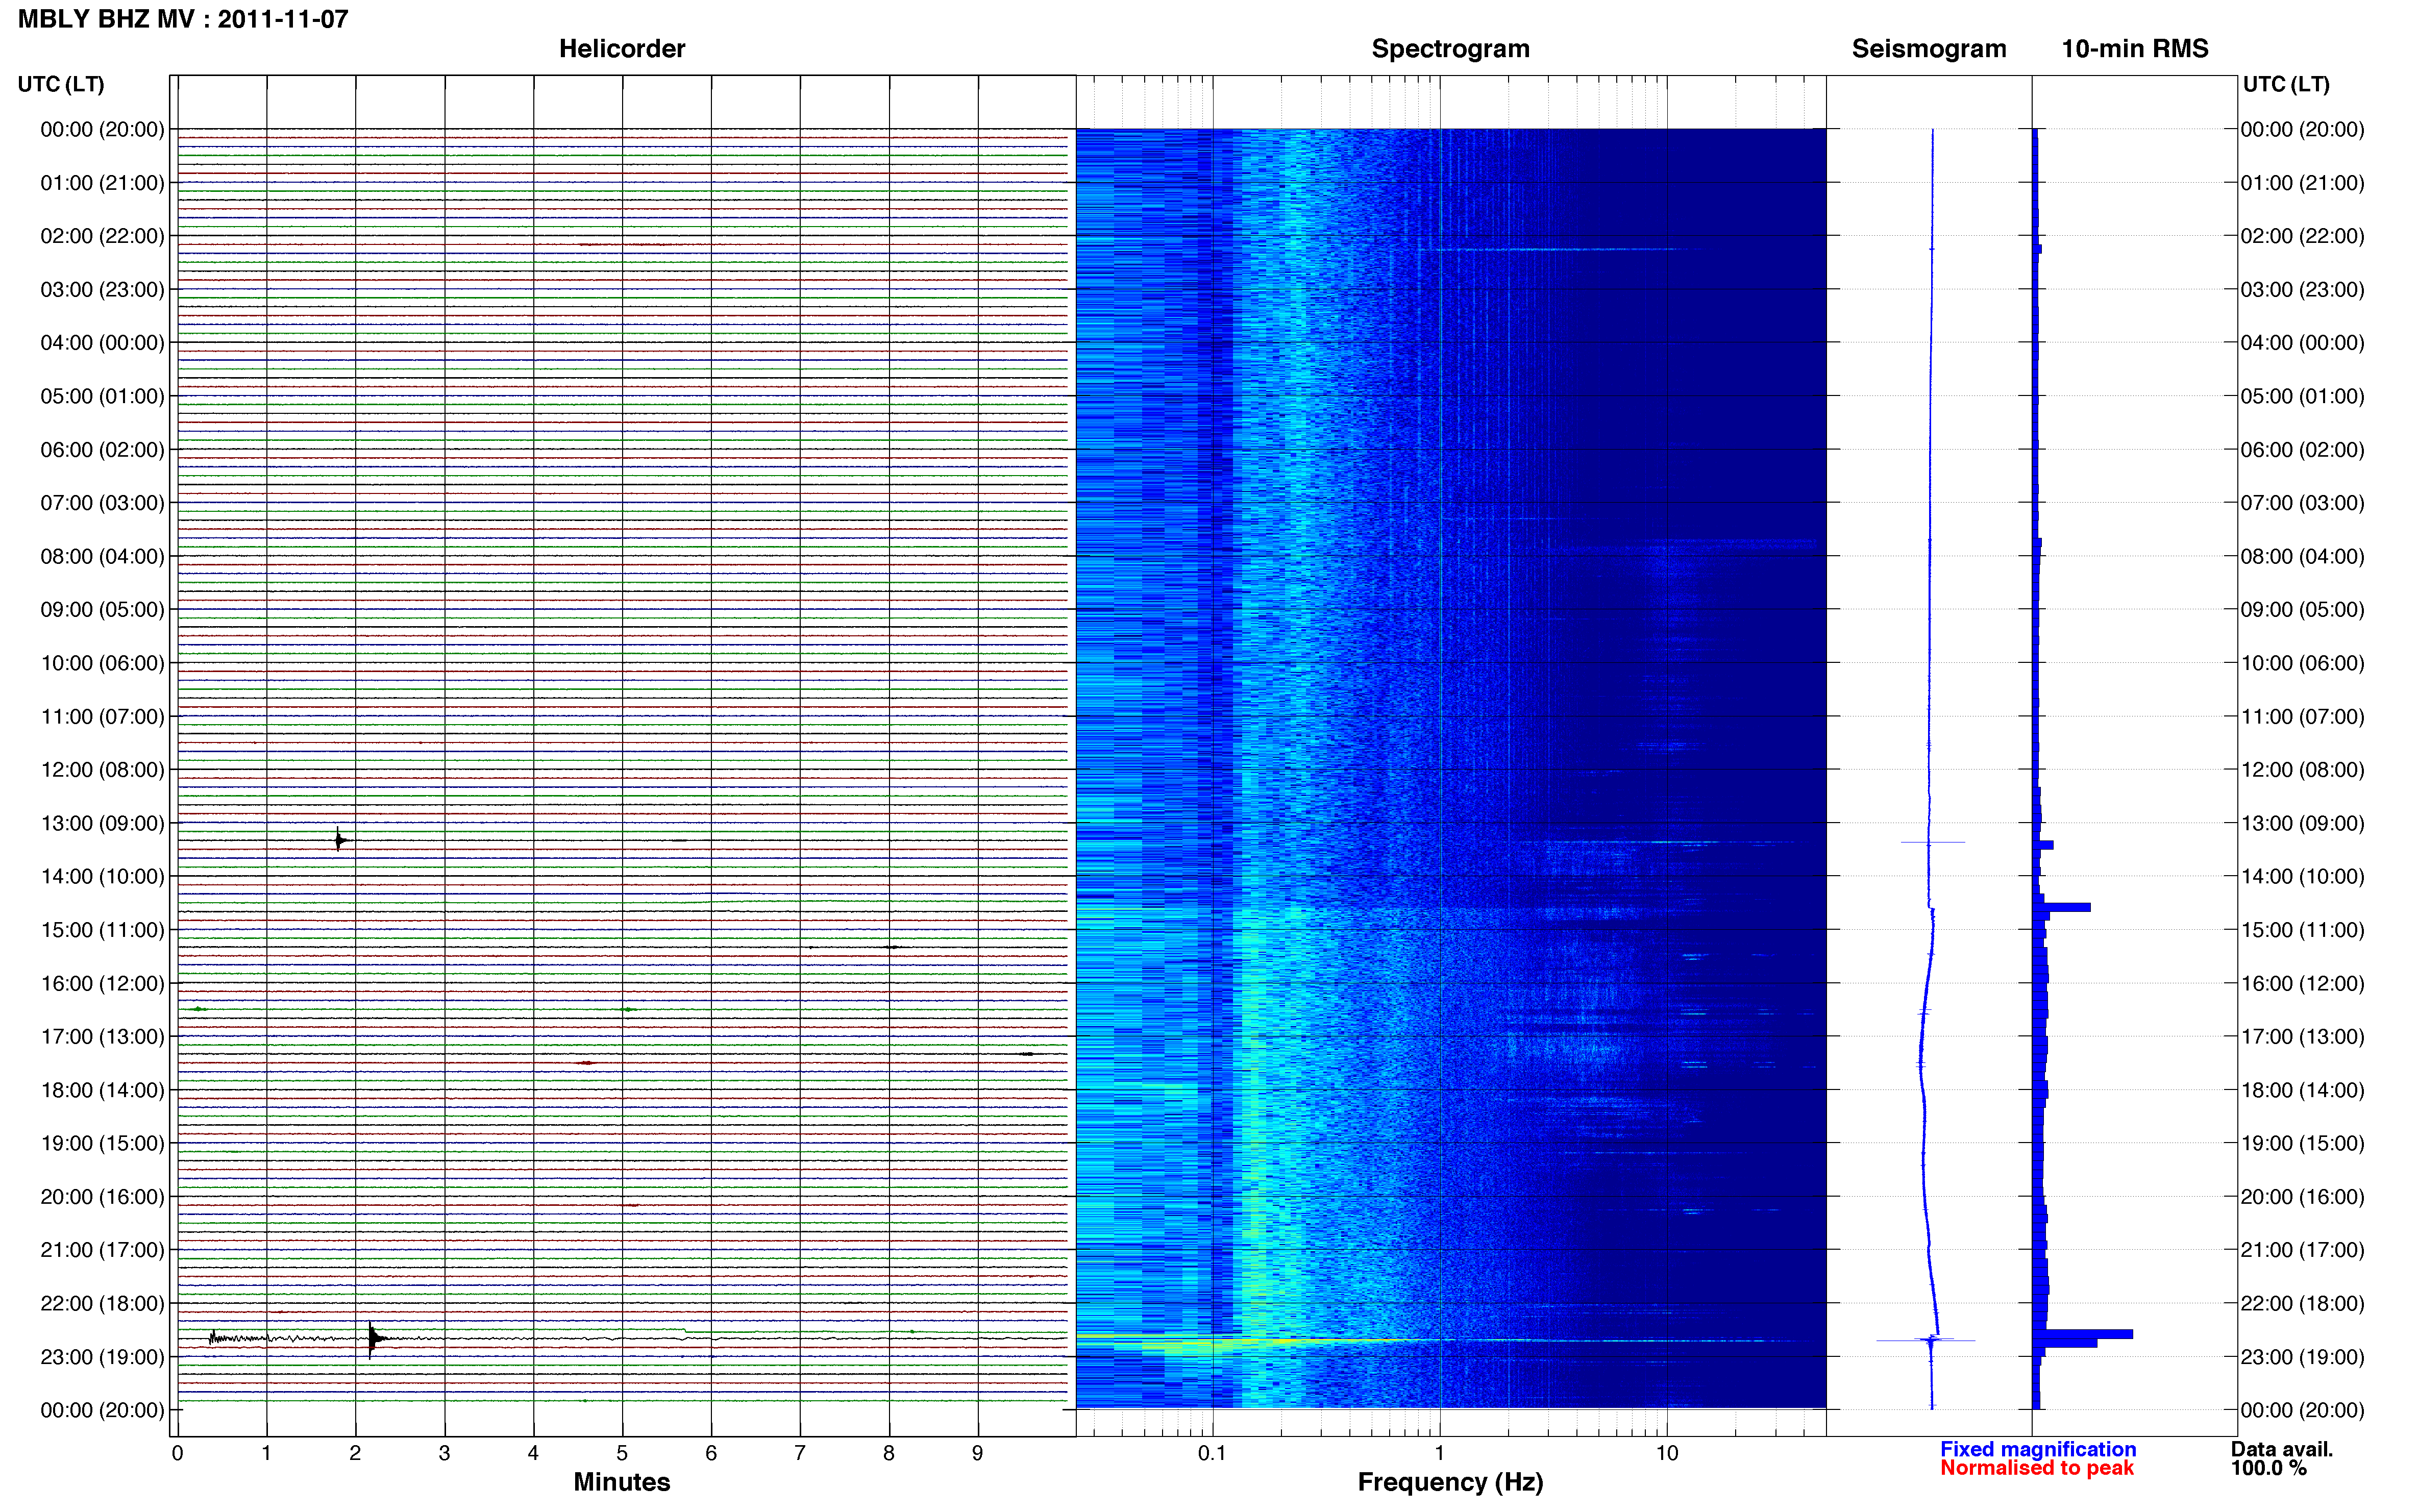Viewport: 2419px width, 1512px height.
Task: Click 17:00 (13:00) label right of the RMS panel
Action: (x=2302, y=1037)
